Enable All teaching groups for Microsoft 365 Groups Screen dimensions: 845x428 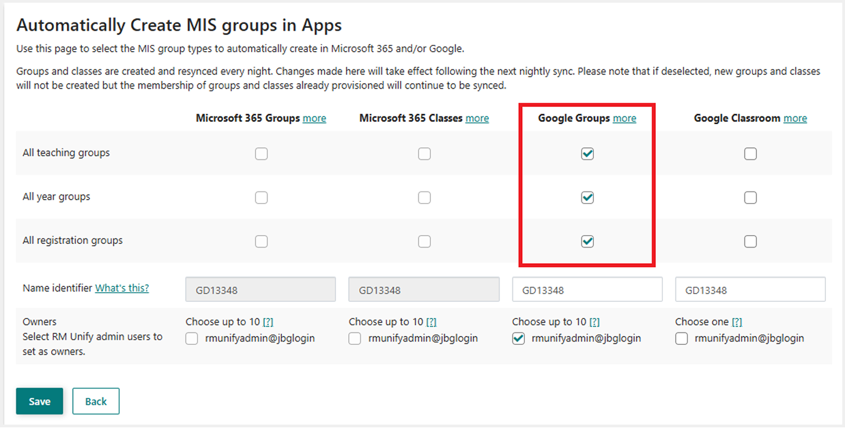point(261,153)
